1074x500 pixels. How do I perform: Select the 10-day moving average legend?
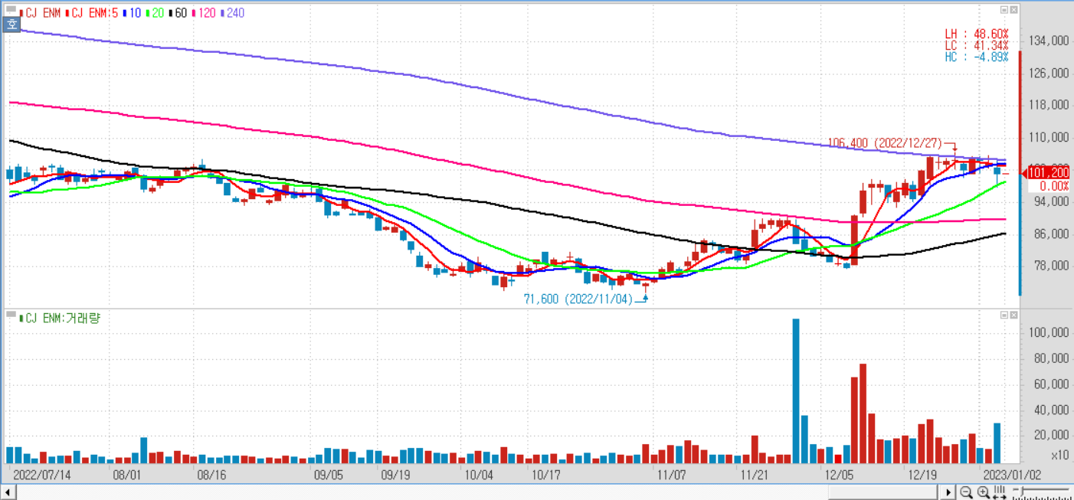(132, 13)
